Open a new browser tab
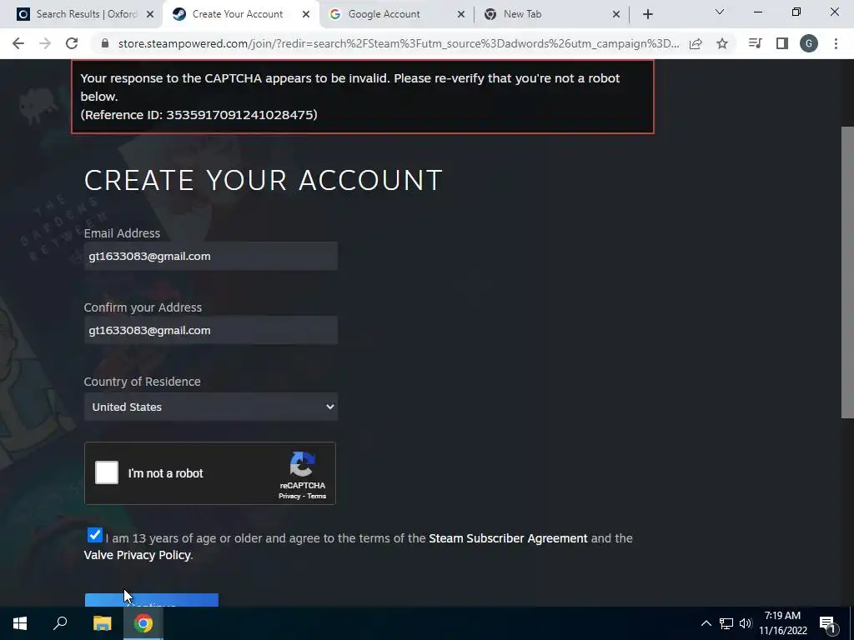 tap(647, 14)
